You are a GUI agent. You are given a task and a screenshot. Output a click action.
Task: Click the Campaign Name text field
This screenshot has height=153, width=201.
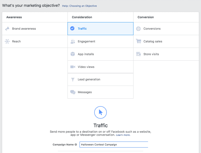[114, 145]
